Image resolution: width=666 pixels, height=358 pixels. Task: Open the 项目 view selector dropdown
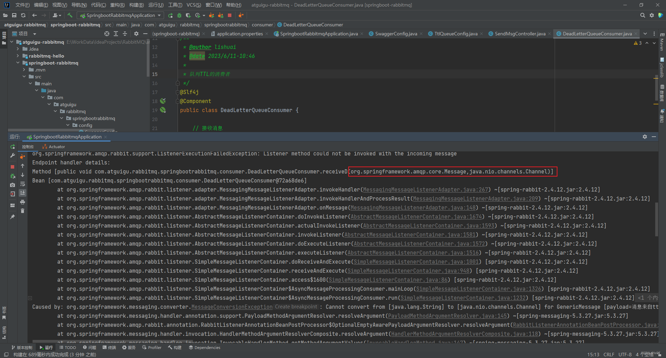coord(24,34)
